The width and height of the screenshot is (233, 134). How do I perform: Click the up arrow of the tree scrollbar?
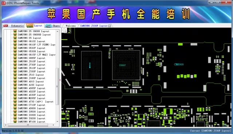tap(58, 31)
